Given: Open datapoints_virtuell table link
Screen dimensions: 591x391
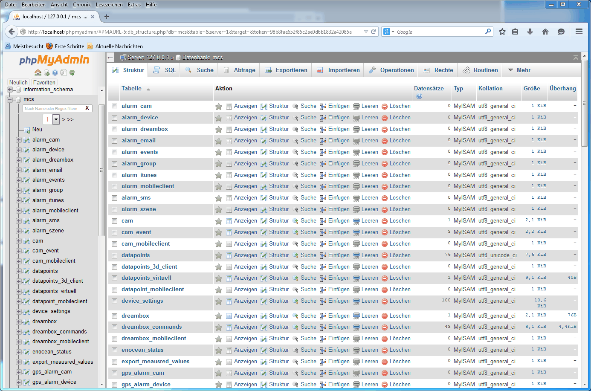Looking at the screenshot, I should (x=146, y=278).
